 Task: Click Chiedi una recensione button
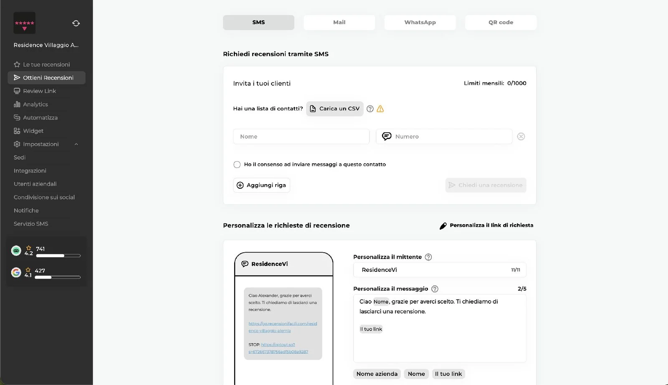coord(486,185)
